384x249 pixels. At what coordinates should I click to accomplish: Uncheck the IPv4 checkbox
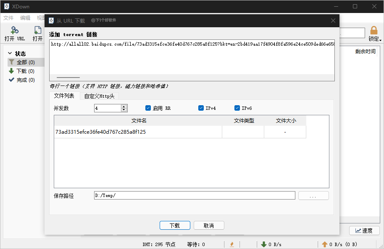[x=201, y=108]
